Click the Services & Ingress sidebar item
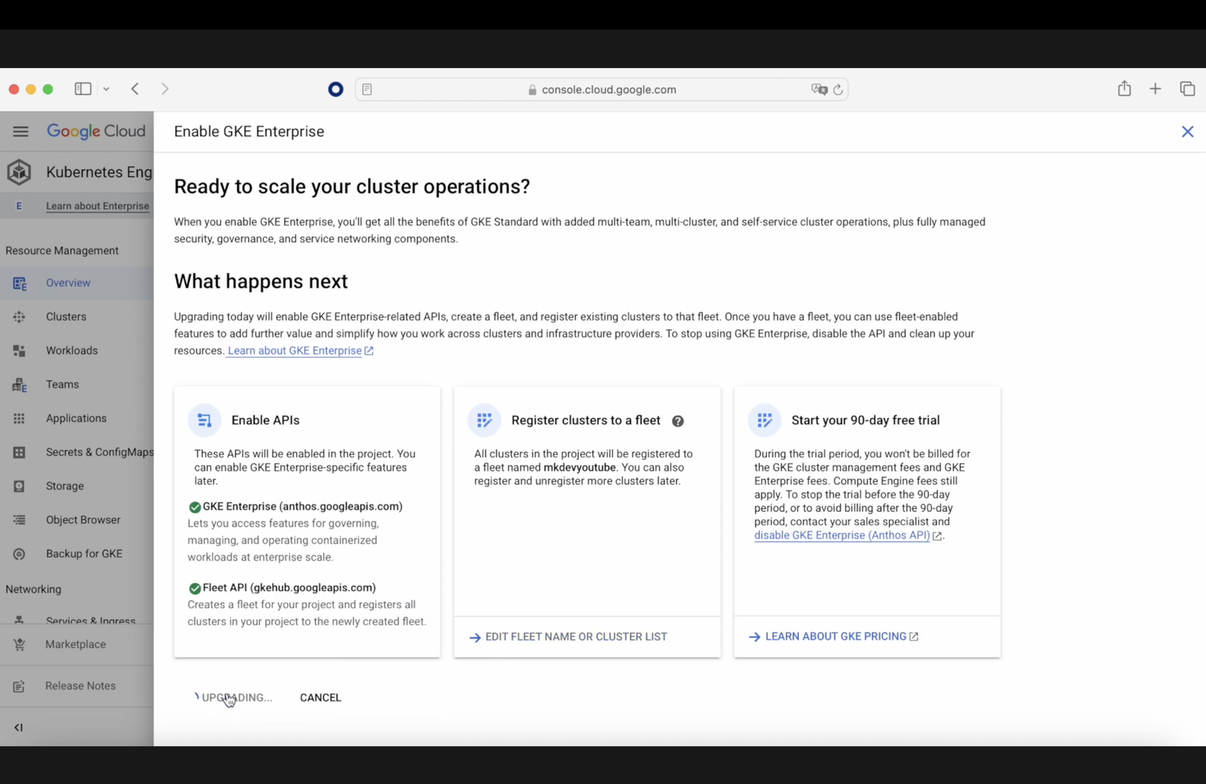 [77, 620]
